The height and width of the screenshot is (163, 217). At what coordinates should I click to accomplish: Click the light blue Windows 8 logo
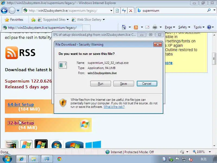click(x=93, y=145)
